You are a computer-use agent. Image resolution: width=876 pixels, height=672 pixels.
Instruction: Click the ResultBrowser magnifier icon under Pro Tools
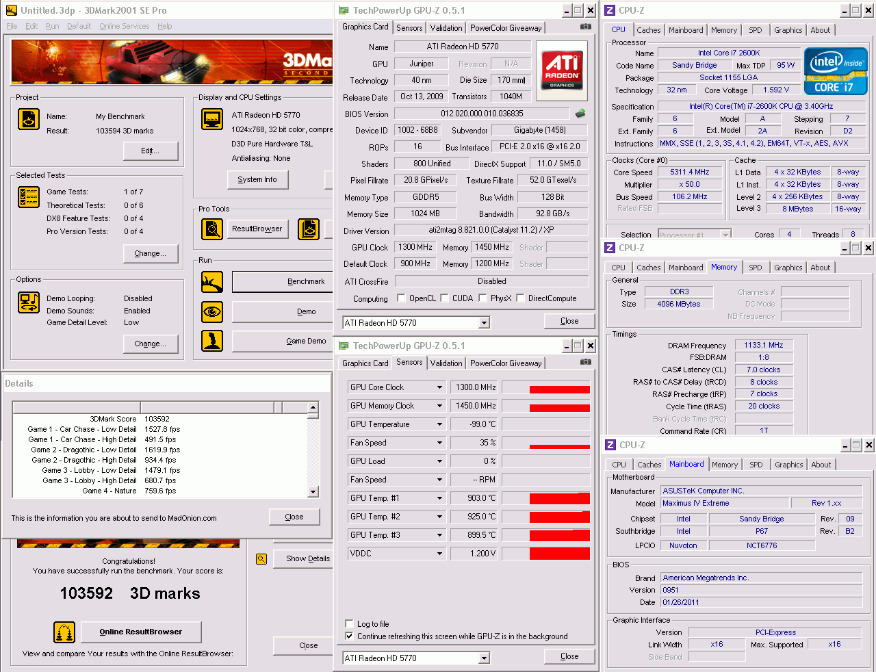coord(212,229)
